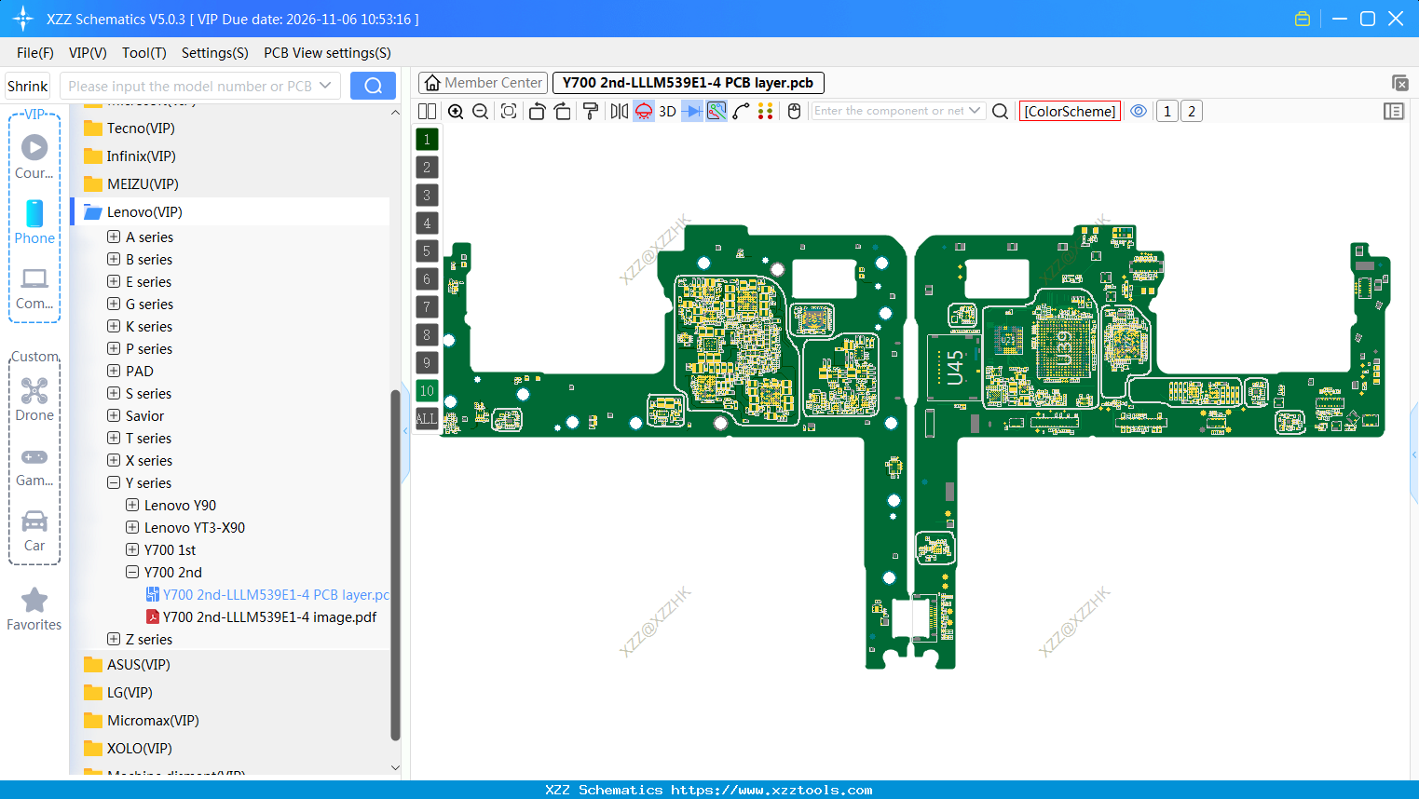Image resolution: width=1419 pixels, height=799 pixels.
Task: Open the split-view layout icon
Action: pyautogui.click(x=427, y=111)
